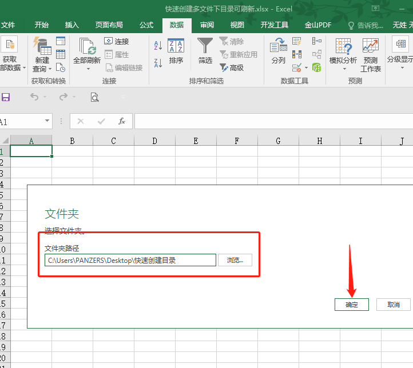
Task: Switch to the Developer (开发工具) tab
Action: click(274, 25)
